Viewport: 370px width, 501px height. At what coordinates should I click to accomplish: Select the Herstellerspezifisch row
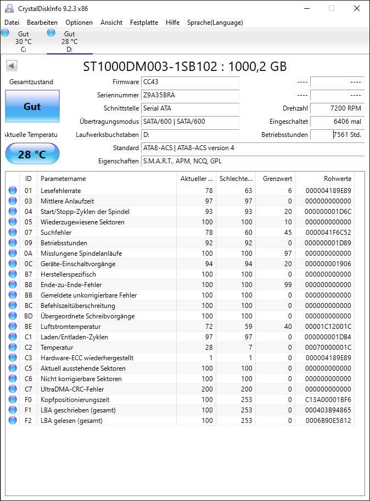tap(180, 274)
